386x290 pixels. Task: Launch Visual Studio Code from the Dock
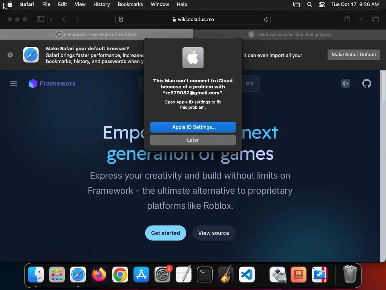click(247, 275)
